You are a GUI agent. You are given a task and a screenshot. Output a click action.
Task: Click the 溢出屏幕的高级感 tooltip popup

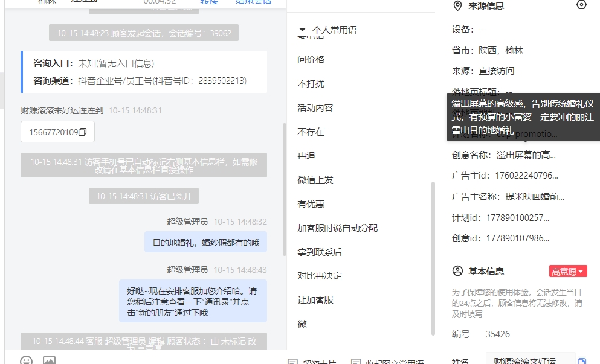pyautogui.click(x=523, y=117)
